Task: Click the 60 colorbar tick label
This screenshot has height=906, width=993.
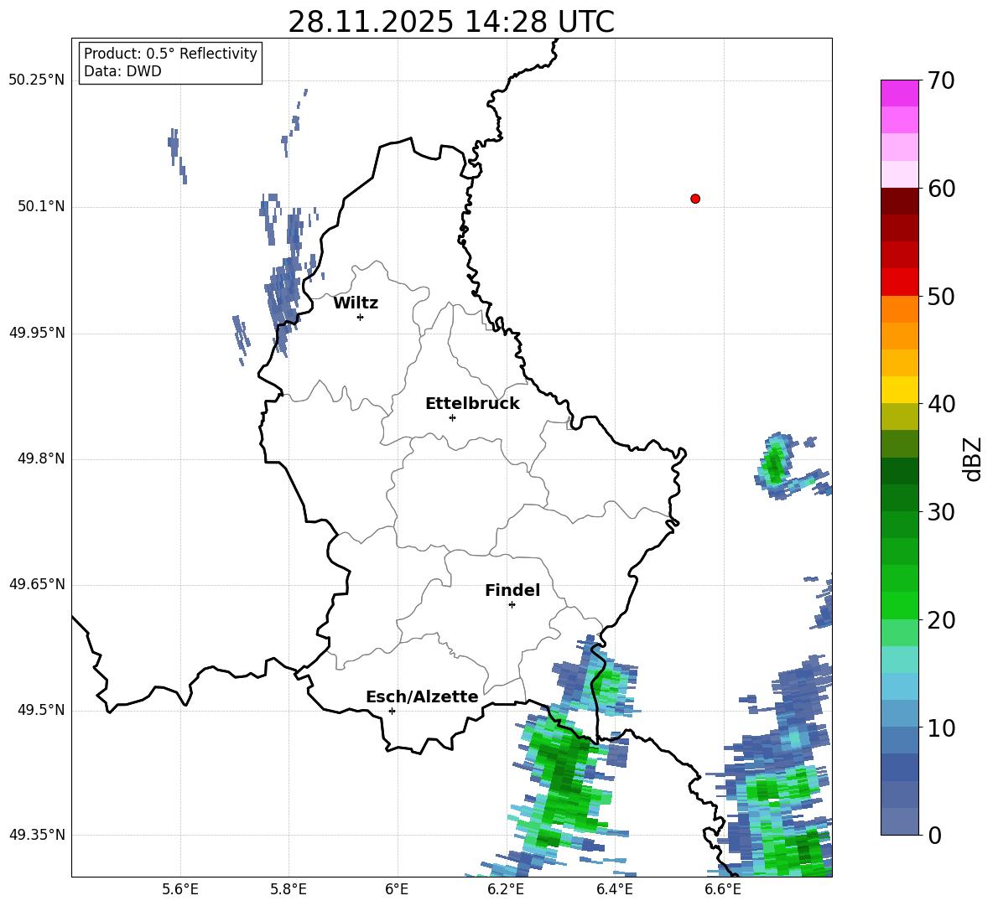Action: (x=941, y=189)
